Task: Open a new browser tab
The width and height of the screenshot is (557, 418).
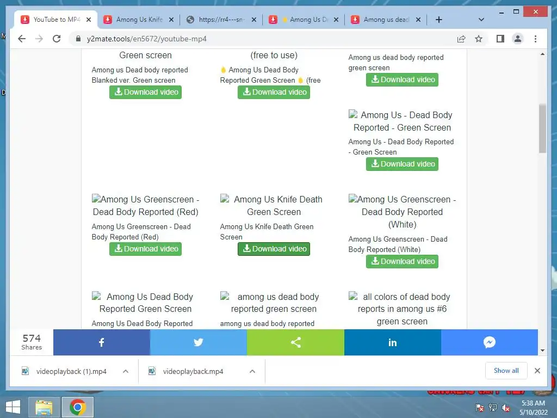Action: click(x=439, y=20)
